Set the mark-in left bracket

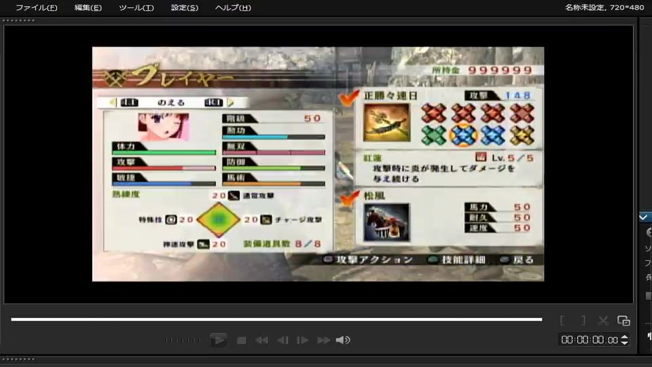(562, 320)
